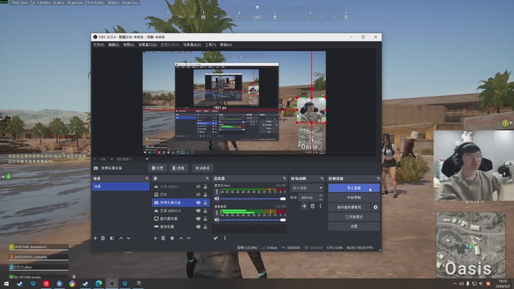The height and width of the screenshot is (289, 514).
Task: Start the virtual camera
Action: [x=350, y=207]
